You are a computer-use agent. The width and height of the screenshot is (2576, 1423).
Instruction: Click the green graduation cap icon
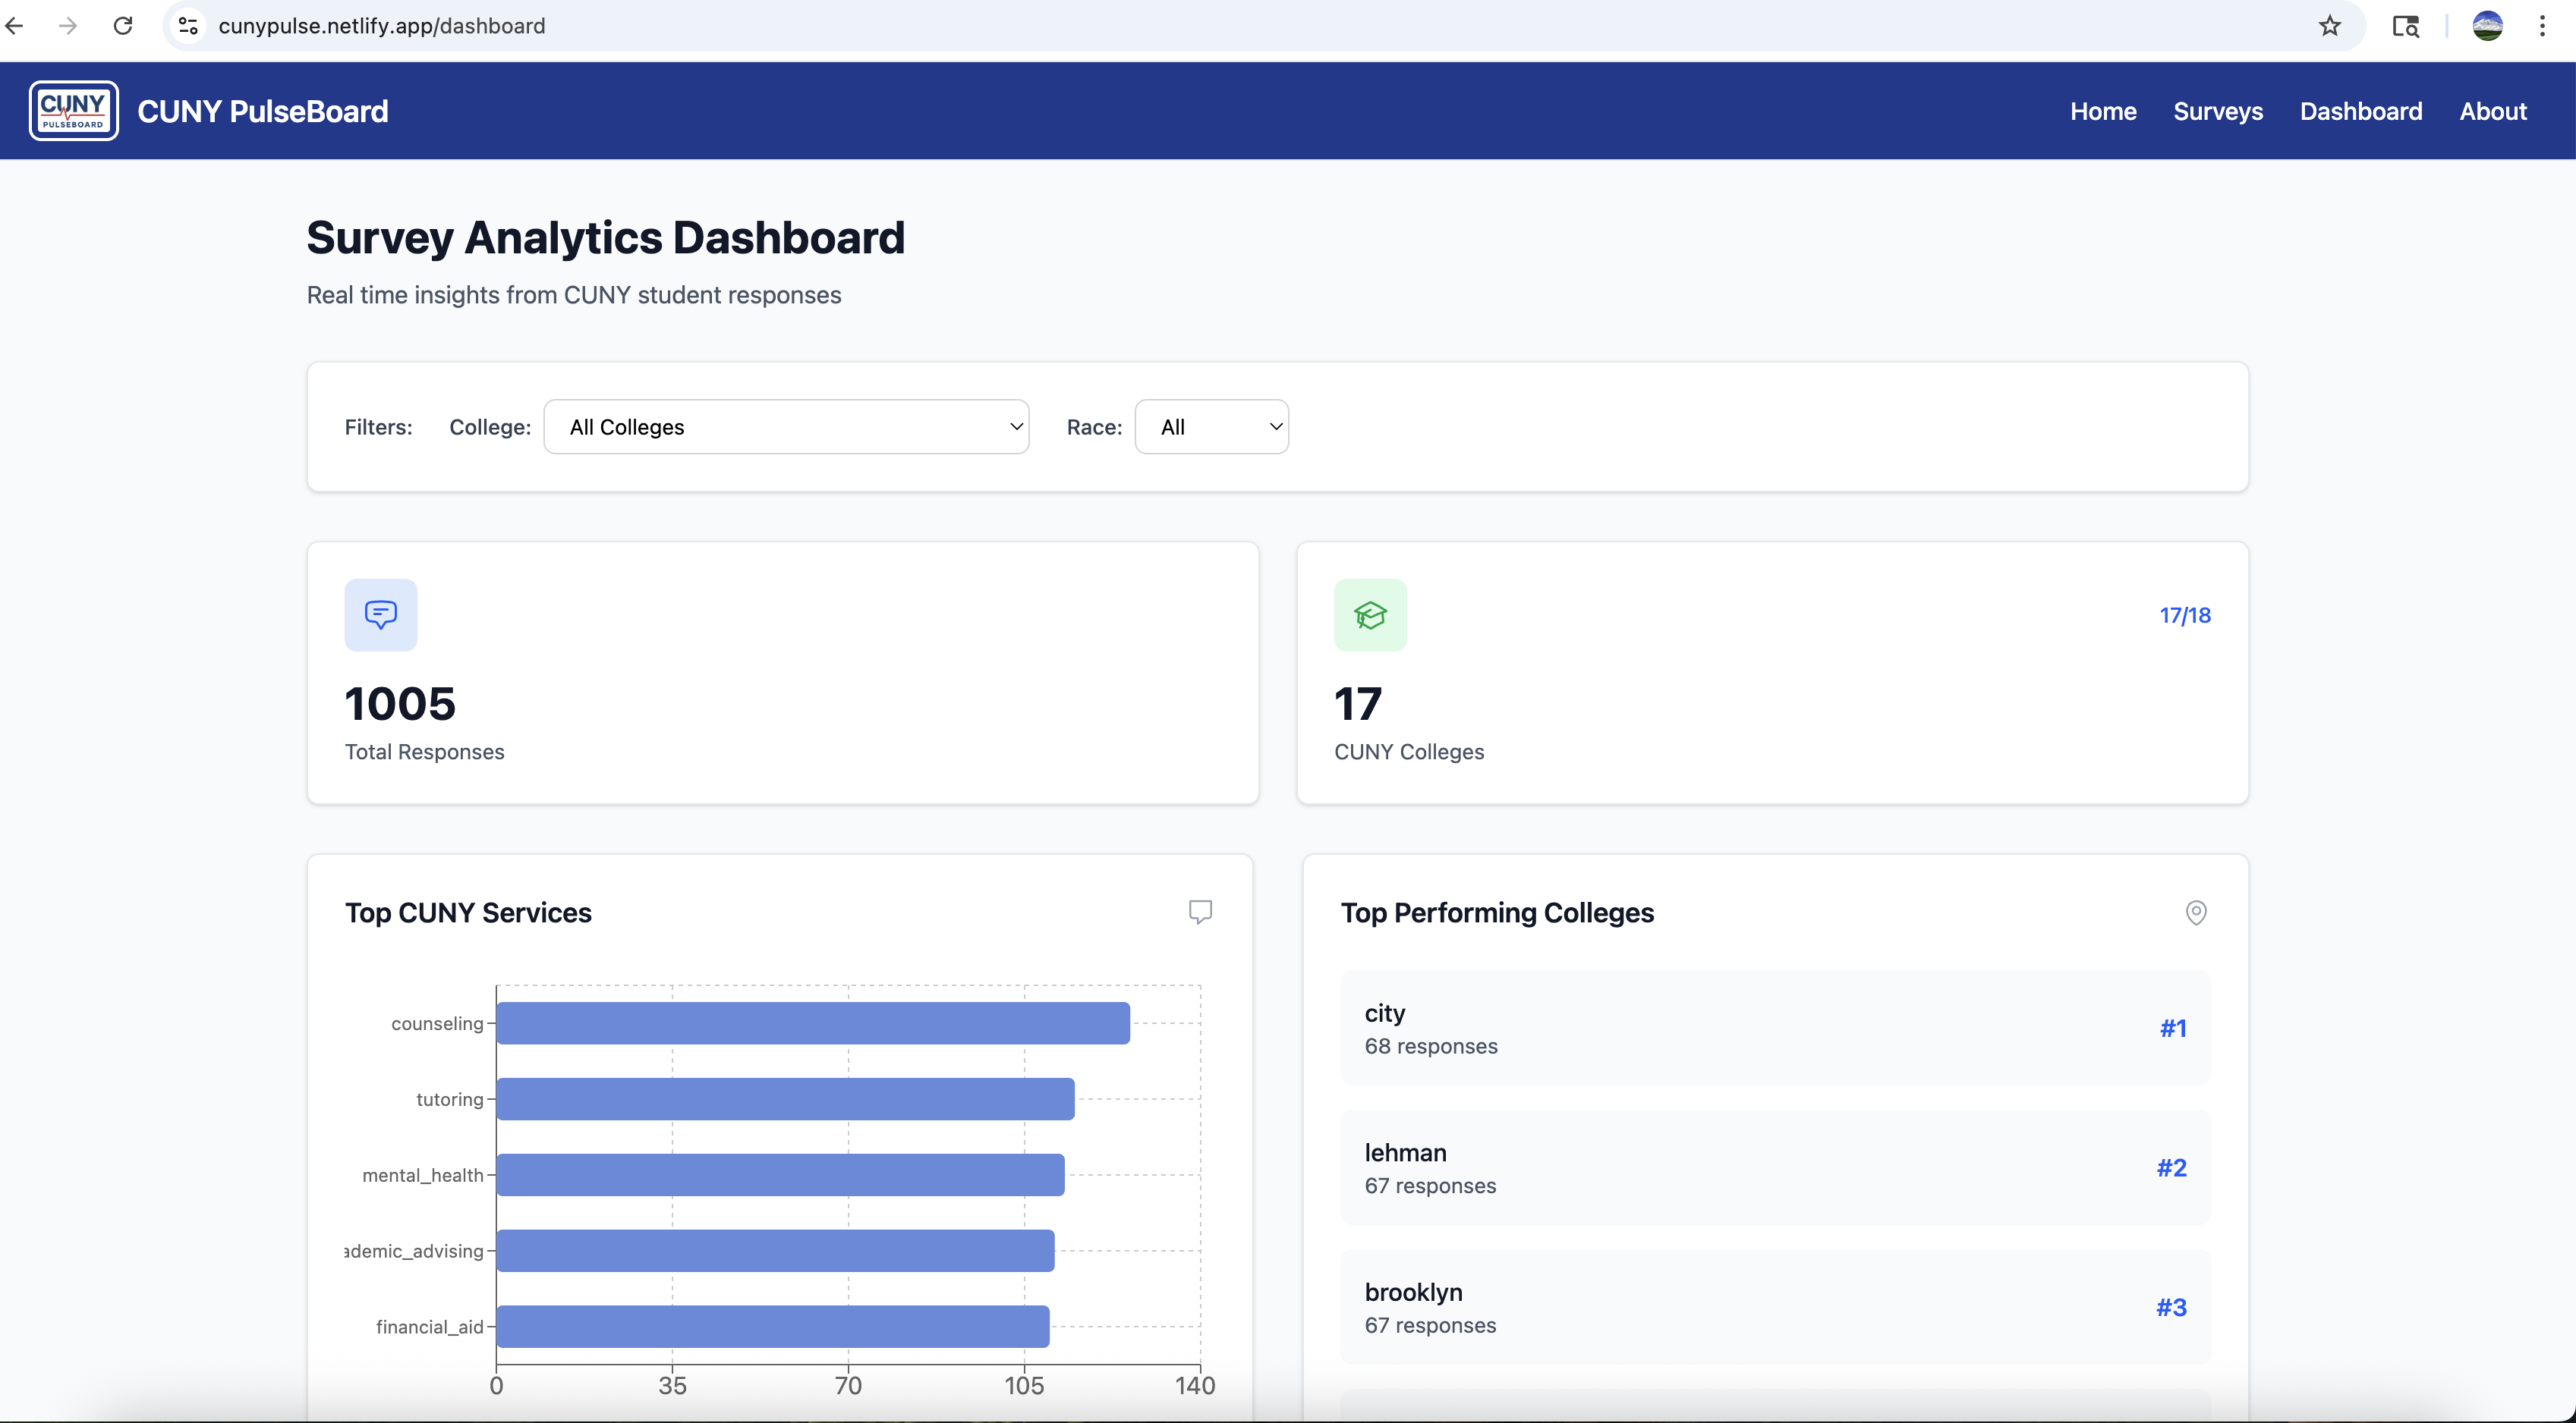coord(1370,614)
